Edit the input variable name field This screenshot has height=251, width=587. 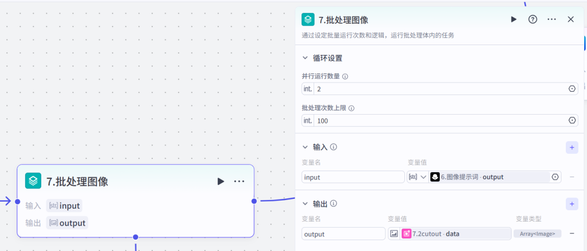(x=353, y=177)
